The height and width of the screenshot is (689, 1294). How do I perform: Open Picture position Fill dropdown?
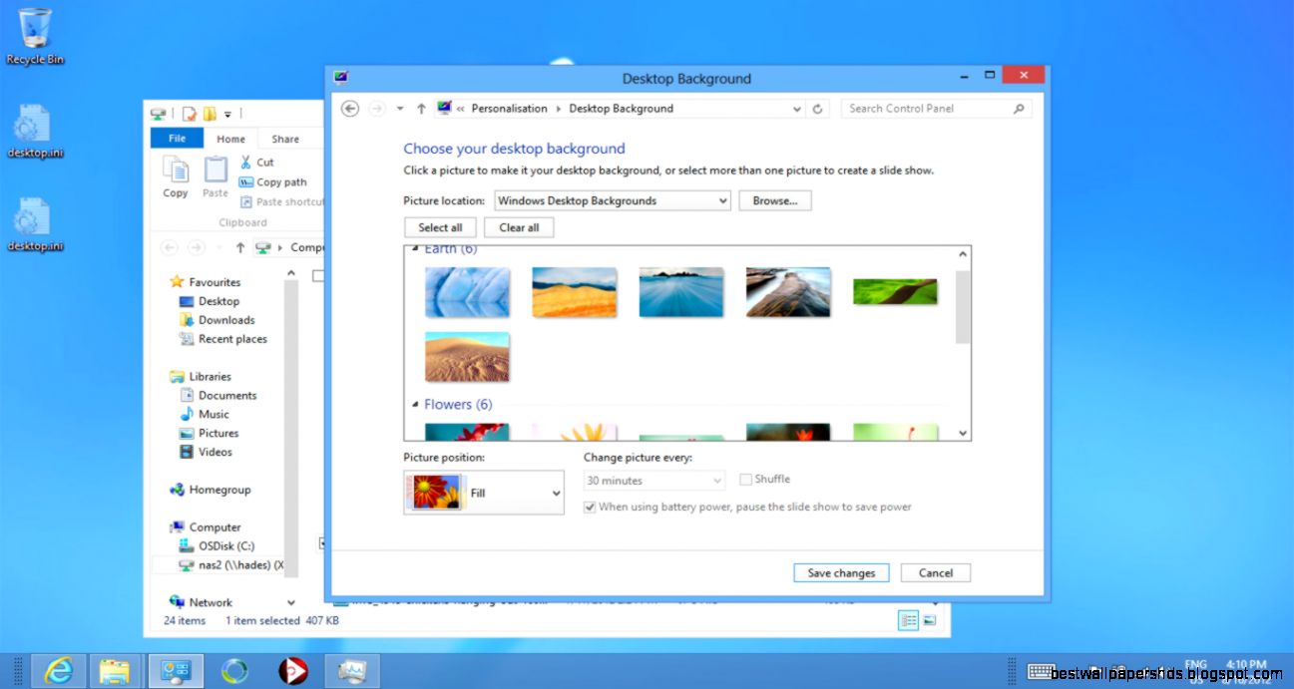(484, 493)
